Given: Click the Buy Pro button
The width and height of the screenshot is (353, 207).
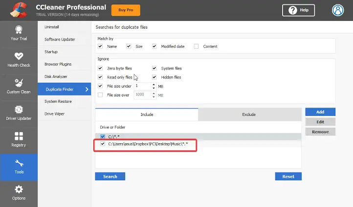Looking at the screenshot, I should pyautogui.click(x=126, y=10).
